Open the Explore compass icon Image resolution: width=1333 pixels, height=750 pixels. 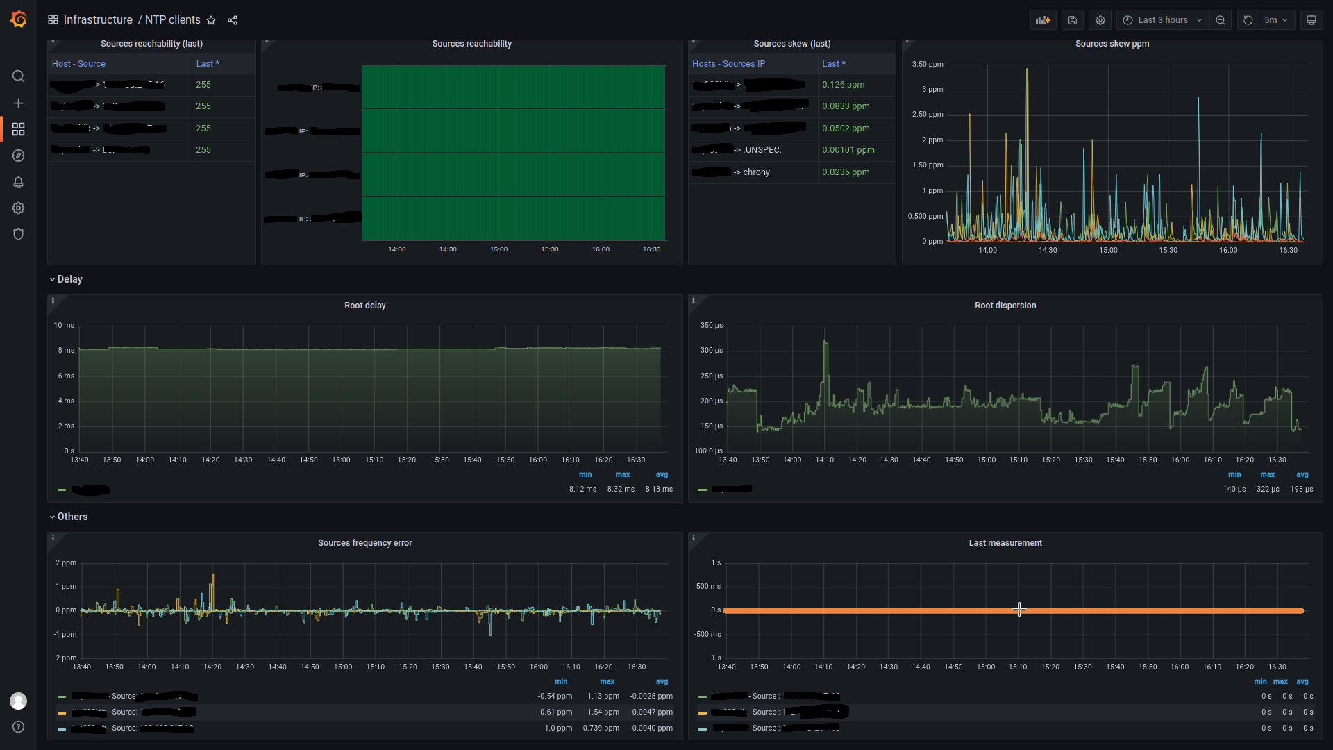[19, 156]
